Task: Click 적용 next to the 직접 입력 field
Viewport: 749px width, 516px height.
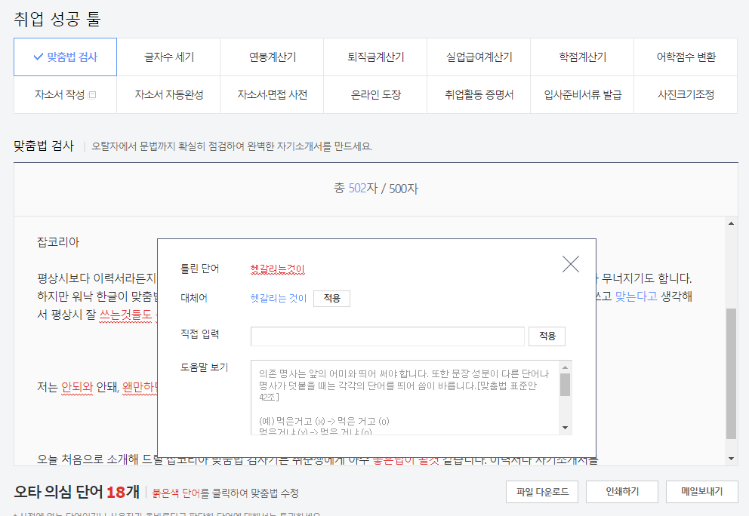Action: (547, 336)
